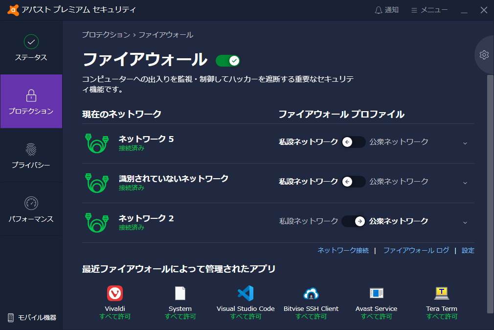Screen dimensions: 494x330
Task: Open the 設定 link below the networks
Action: (x=468, y=251)
